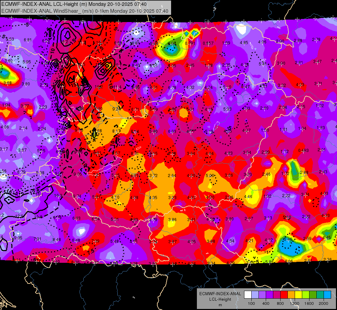Click the grid value 1.59
The width and height of the screenshot is (337, 310).
coord(226,43)
